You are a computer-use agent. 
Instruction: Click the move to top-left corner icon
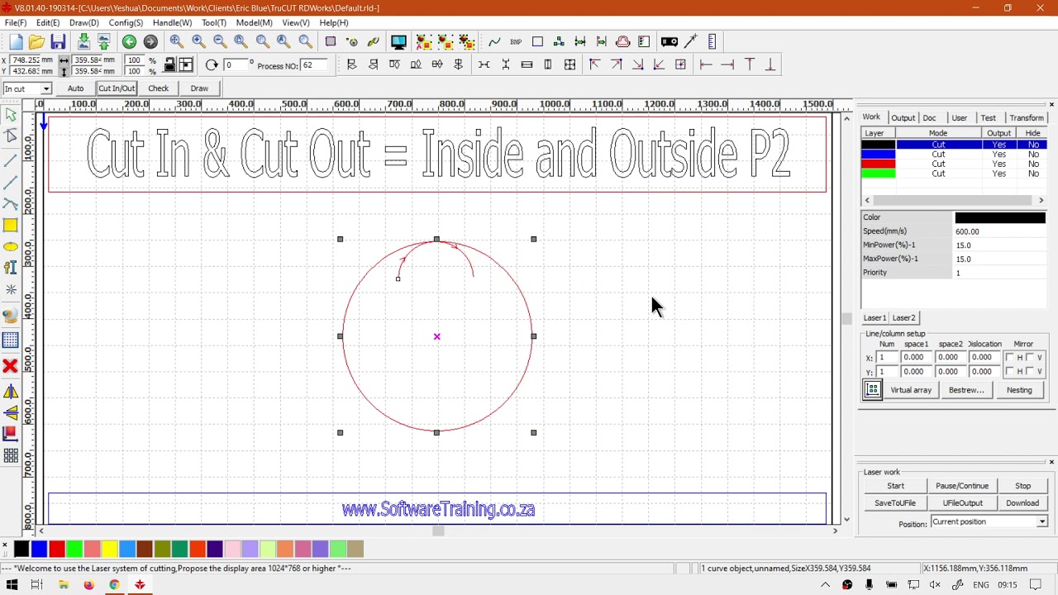point(594,64)
